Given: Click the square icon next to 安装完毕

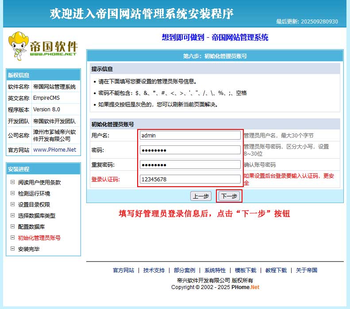Looking at the screenshot, I should [12, 249].
